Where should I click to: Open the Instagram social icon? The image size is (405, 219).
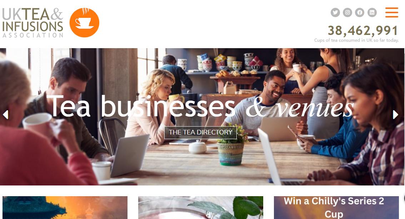pos(347,12)
